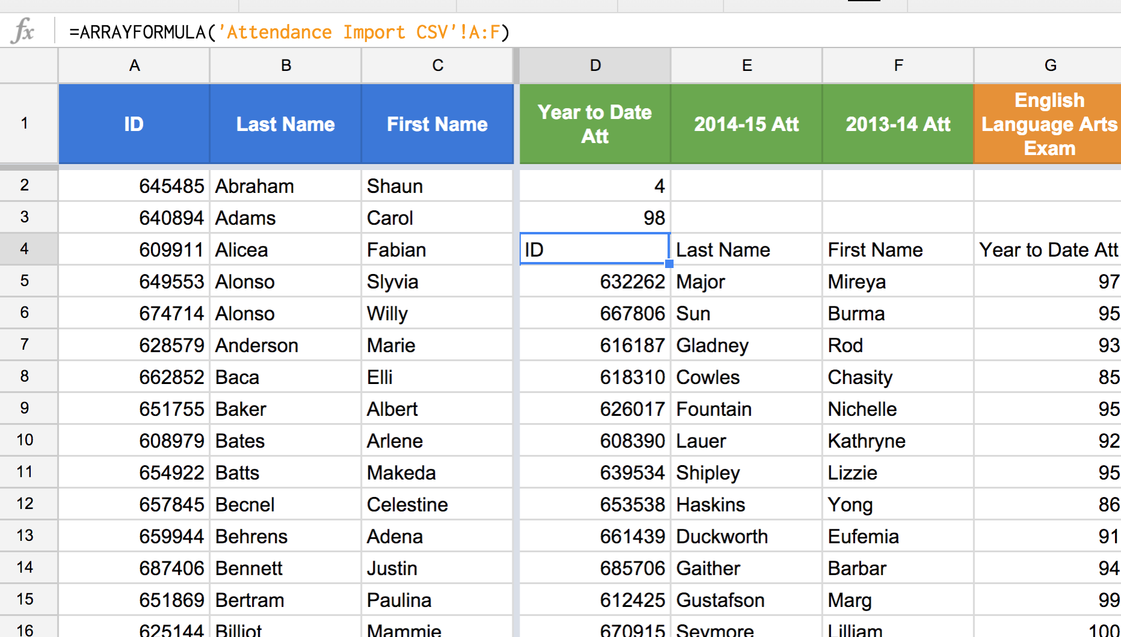The image size is (1121, 637).
Task: Select the Year to Date Att cell in G4
Action: (1048, 249)
